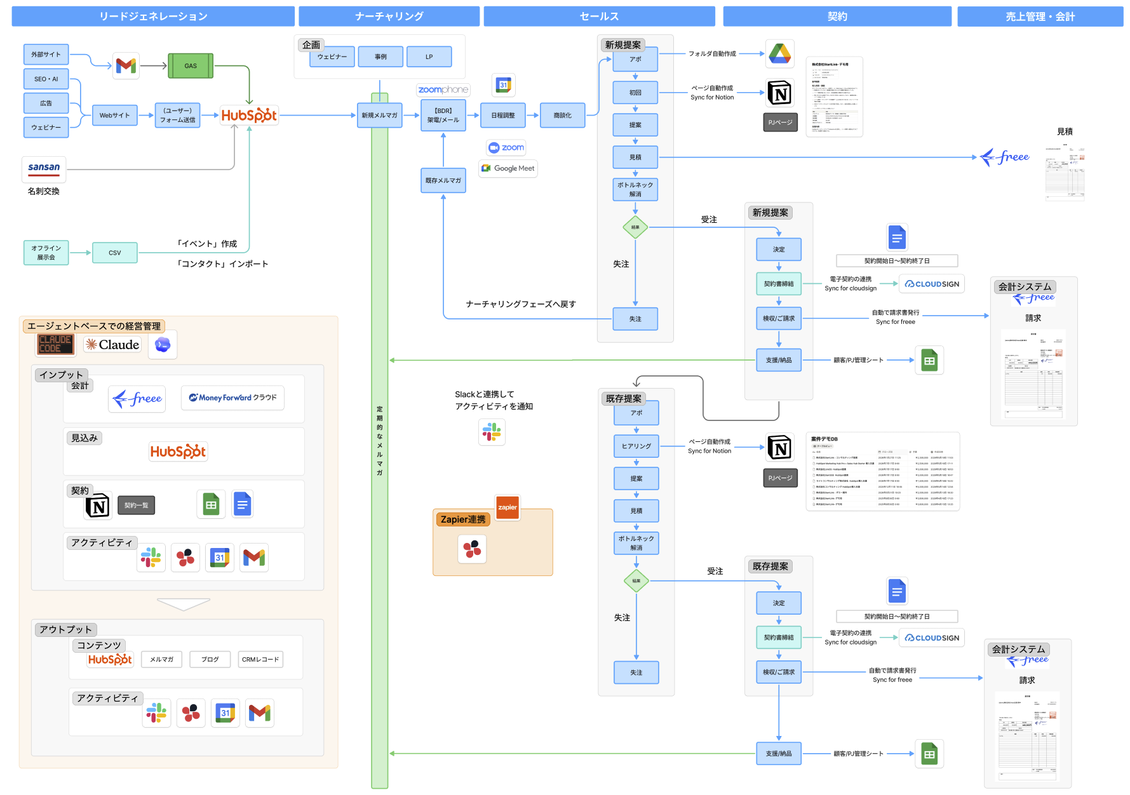This screenshot has width=1130, height=795.
Task: Click the オフライン展示会 node
Action: click(x=46, y=253)
